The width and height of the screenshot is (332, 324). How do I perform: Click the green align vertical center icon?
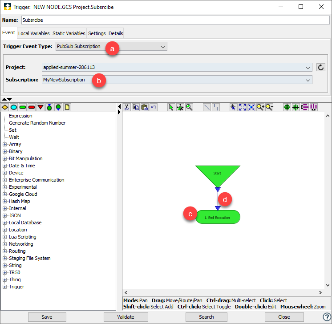tap(287, 107)
